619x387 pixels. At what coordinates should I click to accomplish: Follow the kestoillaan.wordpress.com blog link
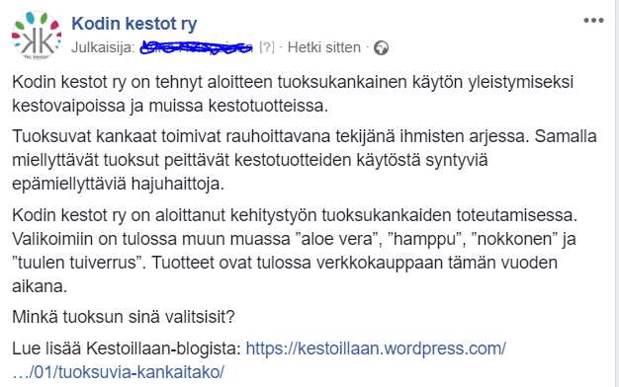coord(376,348)
